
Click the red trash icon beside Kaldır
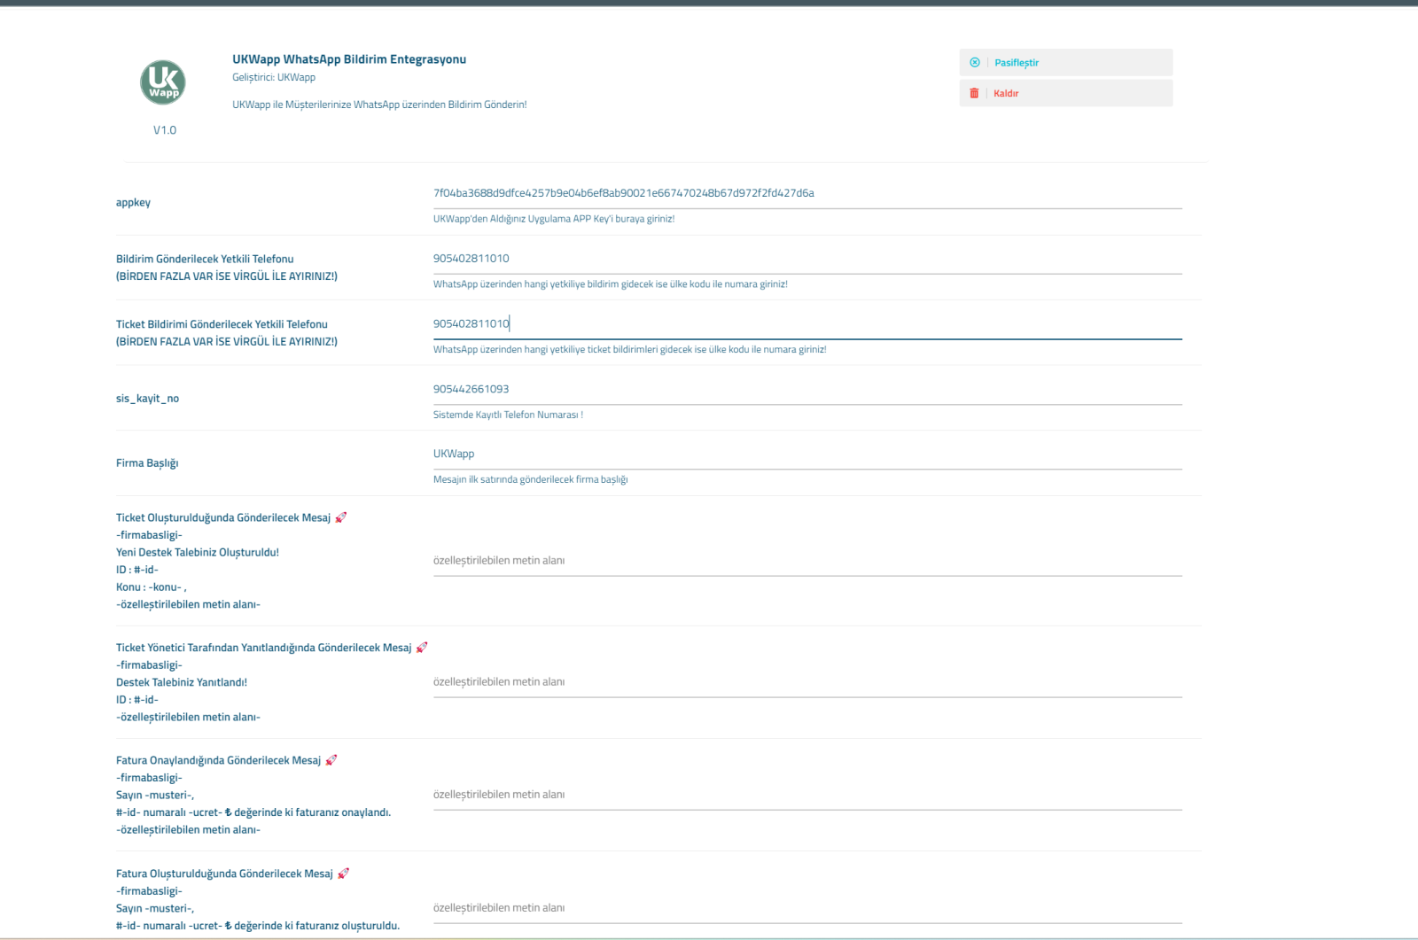(x=974, y=93)
